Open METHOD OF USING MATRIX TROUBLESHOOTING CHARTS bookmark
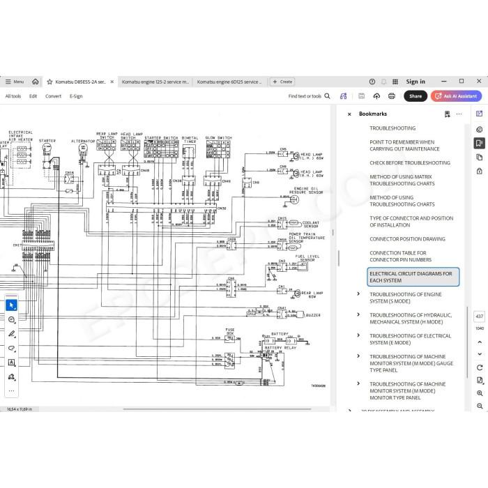Image resolution: width=488 pixels, height=488 pixels. pyautogui.click(x=402, y=180)
